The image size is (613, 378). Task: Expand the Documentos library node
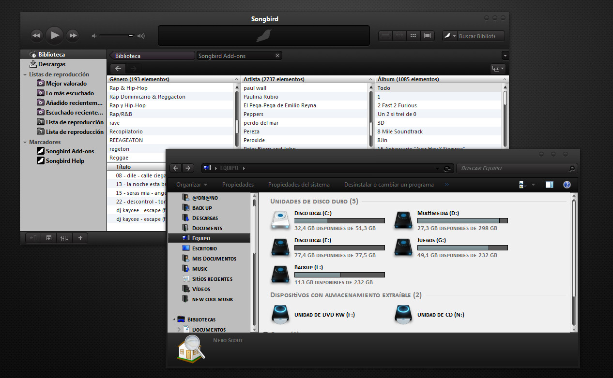click(179, 330)
